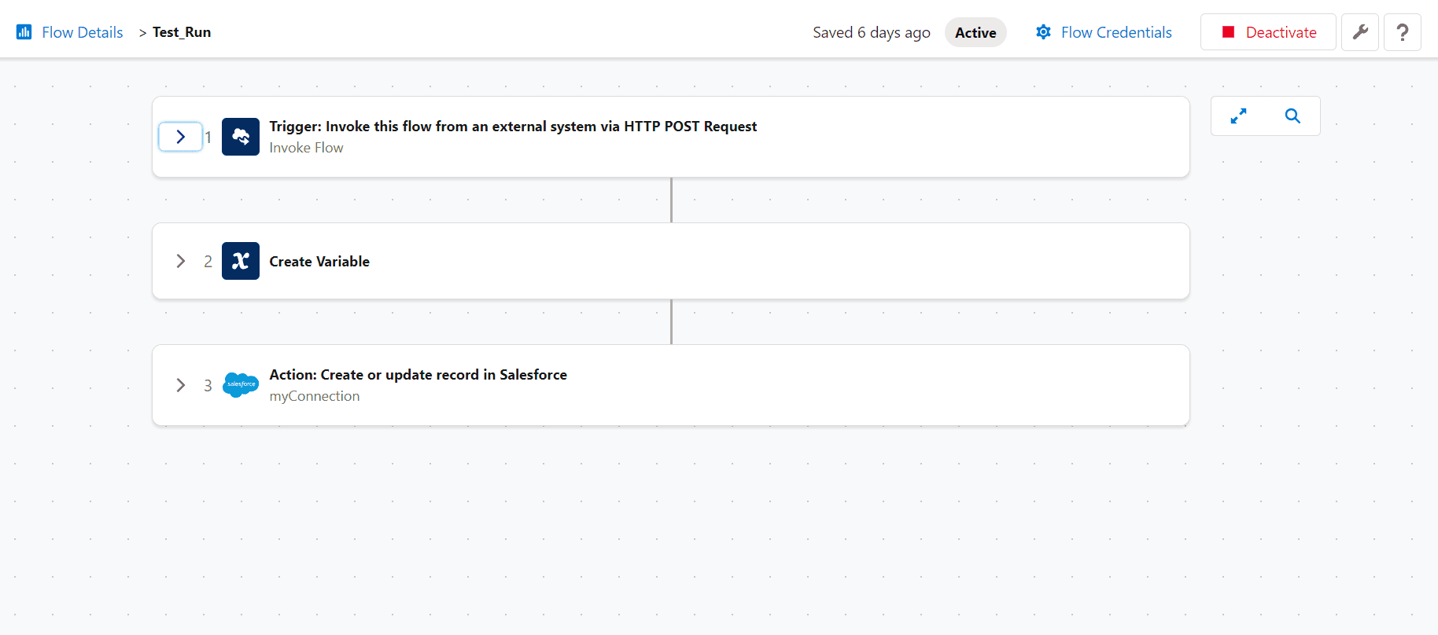The image size is (1438, 635).
Task: Select the Salesforce cloud step icon
Action: click(241, 385)
